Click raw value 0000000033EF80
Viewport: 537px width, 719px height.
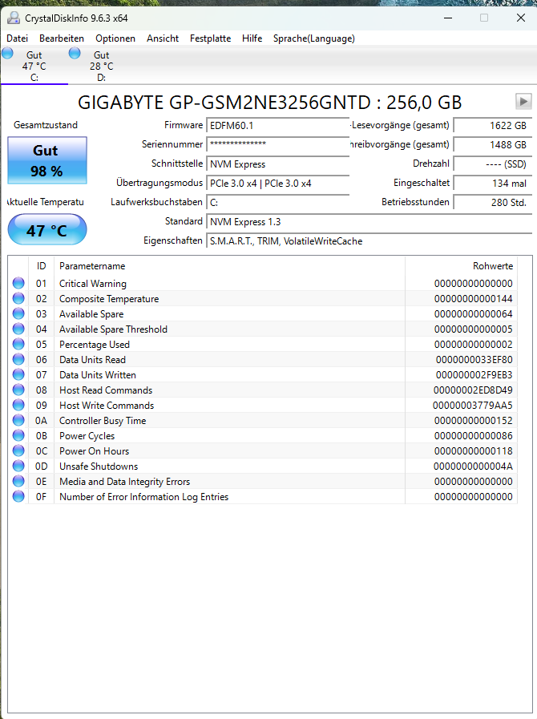pyautogui.click(x=474, y=360)
